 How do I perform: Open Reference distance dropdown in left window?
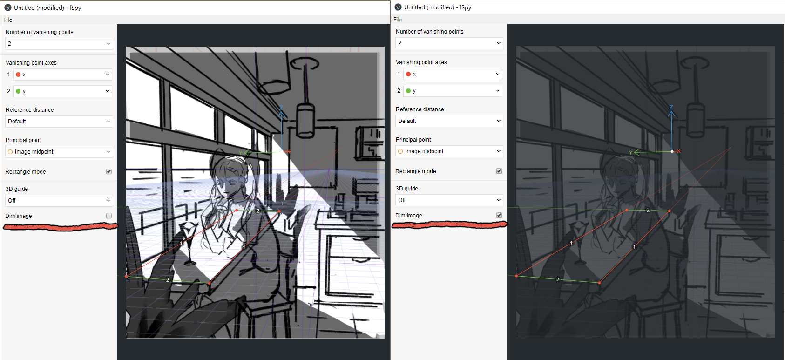click(59, 122)
